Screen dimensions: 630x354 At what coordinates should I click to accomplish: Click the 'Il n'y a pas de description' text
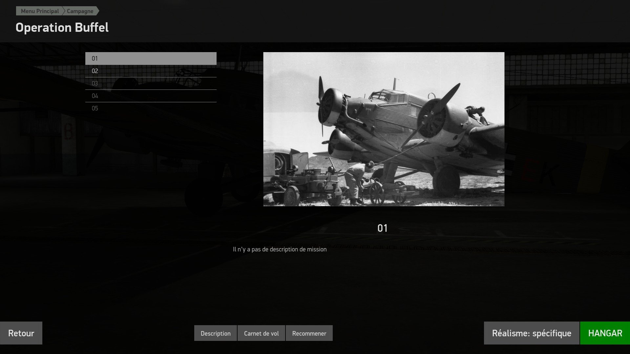[280, 249]
